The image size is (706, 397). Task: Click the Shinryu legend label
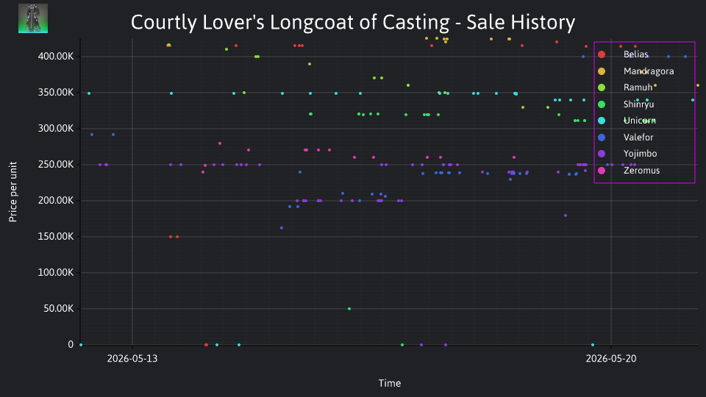[x=638, y=104]
